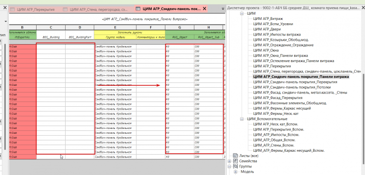The width and height of the screenshot is (365, 175).
Task: Select ЦИМ АГР_Окна_Панели витража schedule
Action: [x=280, y=55]
